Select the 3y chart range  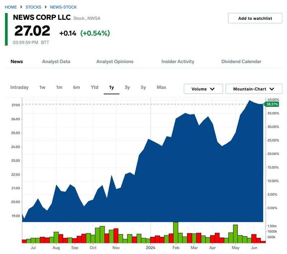click(x=127, y=87)
